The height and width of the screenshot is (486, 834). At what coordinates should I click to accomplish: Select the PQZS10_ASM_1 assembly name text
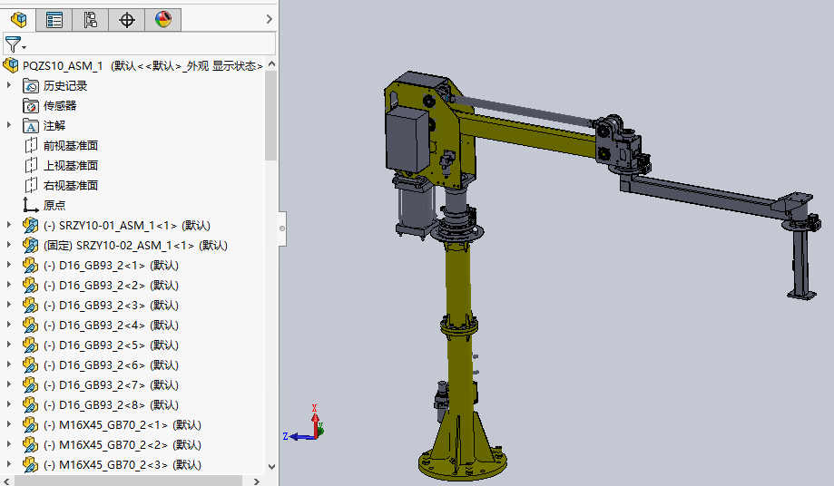(63, 66)
